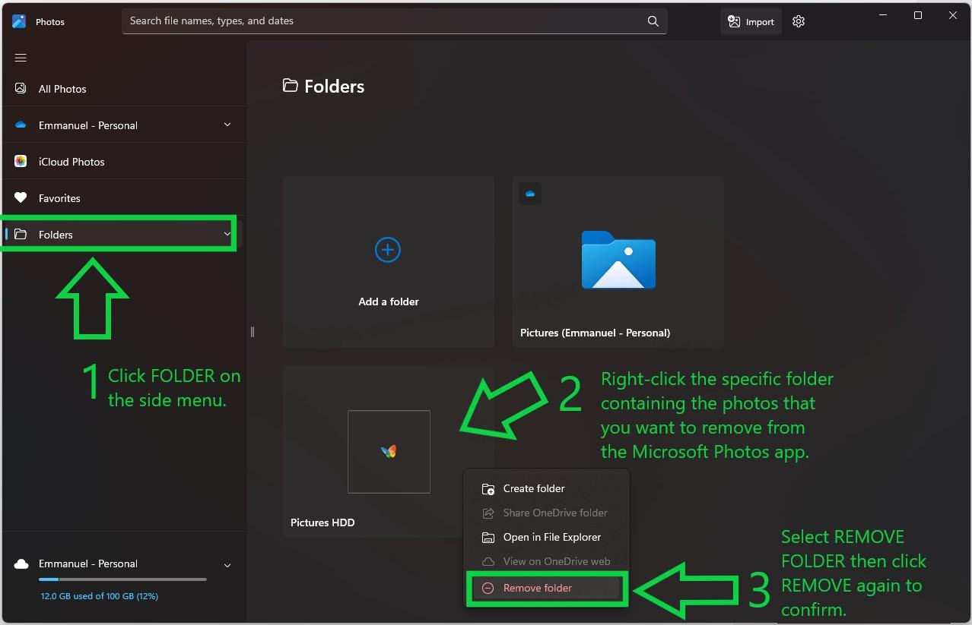
Task: Click the OneDrive storage usage bar
Action: coord(122,579)
